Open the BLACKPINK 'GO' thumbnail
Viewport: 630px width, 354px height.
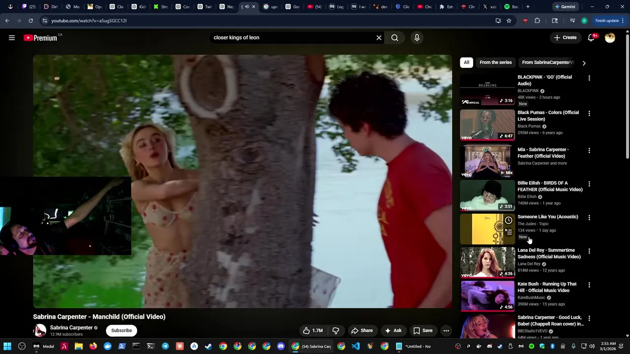tap(487, 90)
